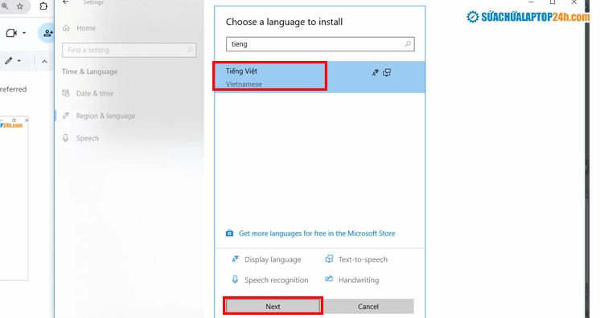
Task: Click the Date & time clock icon
Action: tap(66, 93)
